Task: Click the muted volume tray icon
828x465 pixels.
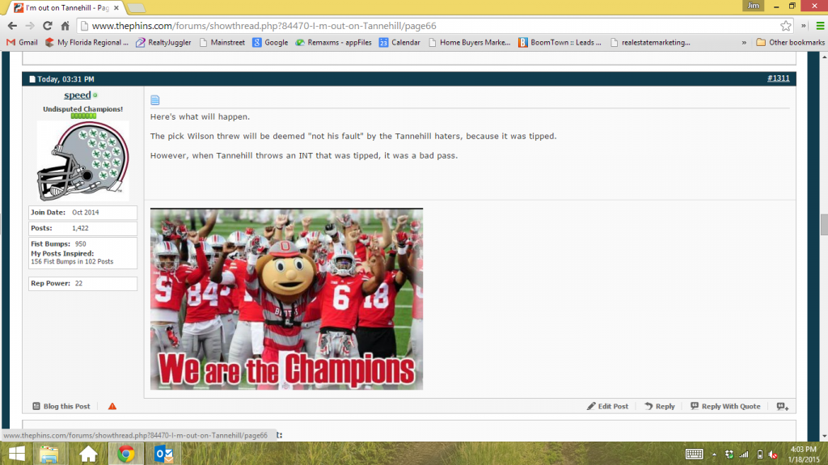Action: coord(773,454)
